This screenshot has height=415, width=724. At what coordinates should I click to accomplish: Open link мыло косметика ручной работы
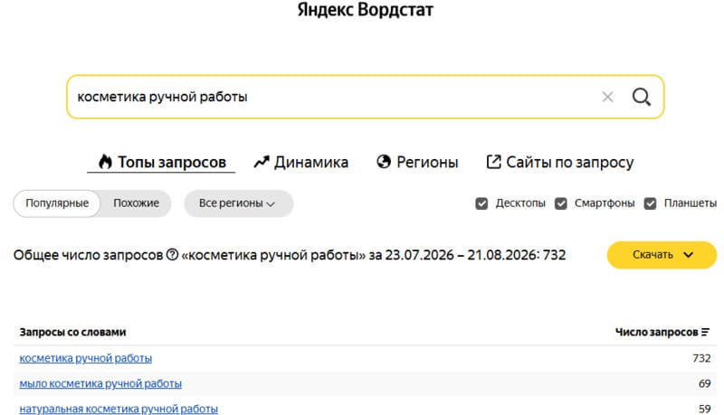tap(100, 383)
